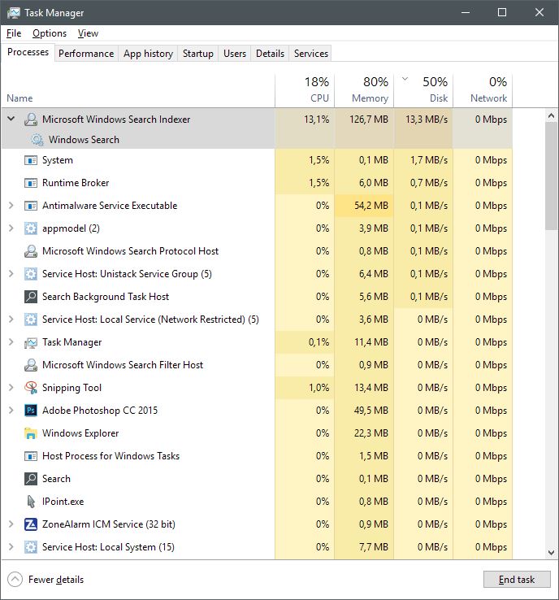Click the IPoint.exe mouse icon

point(31,502)
